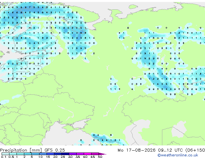This screenshot has width=205, height=158.
Task: Select the 5–10 mm legend color swatch
Action: 35,154
